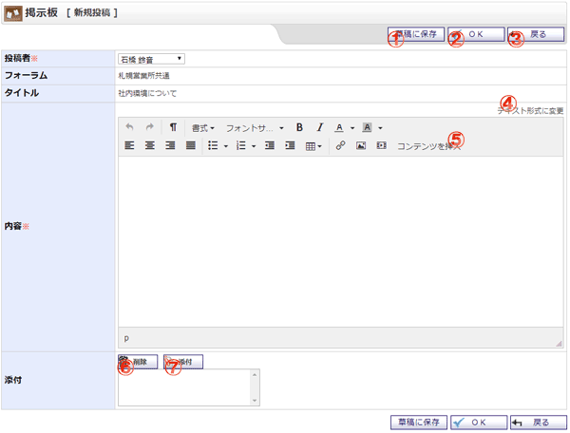
Task: Switch editor via テキスト形式に変更 link
Action: pos(530,110)
